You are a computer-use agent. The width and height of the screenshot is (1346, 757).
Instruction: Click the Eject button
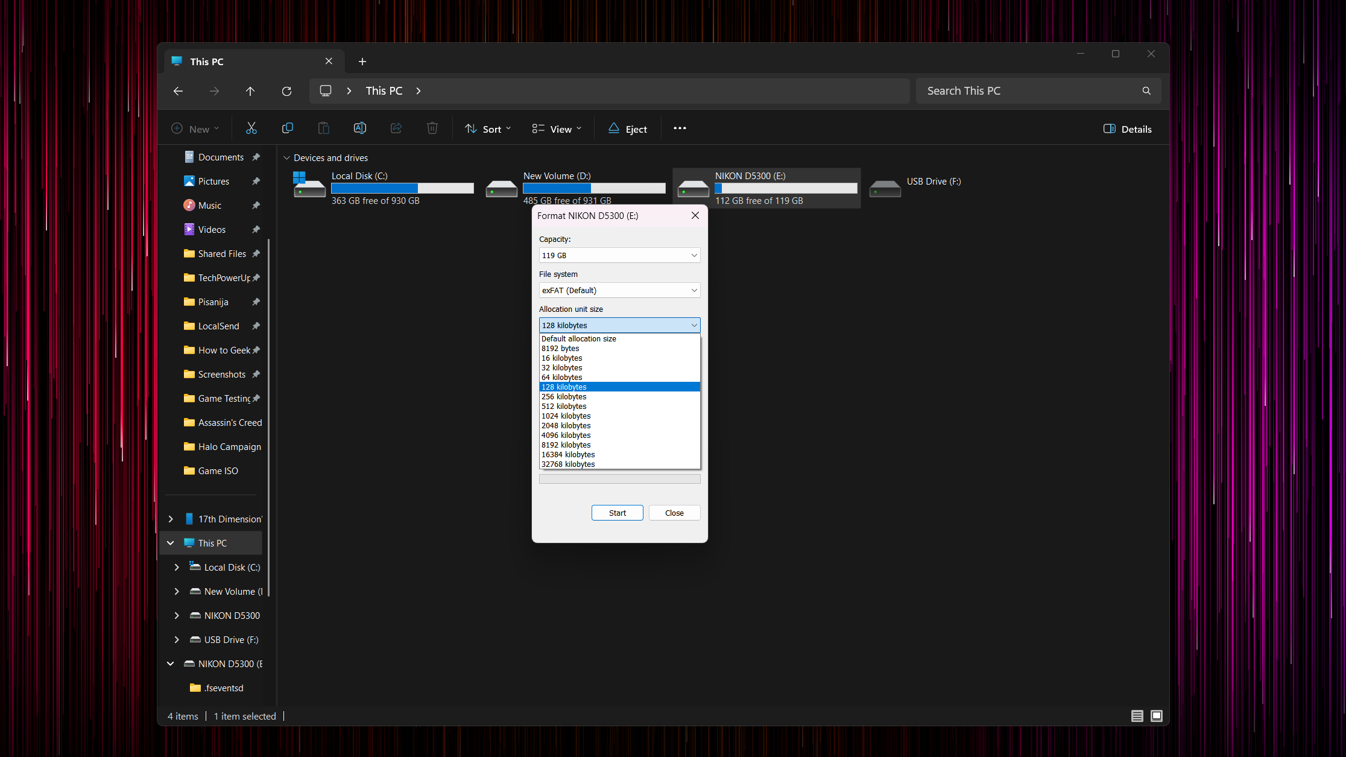628,129
